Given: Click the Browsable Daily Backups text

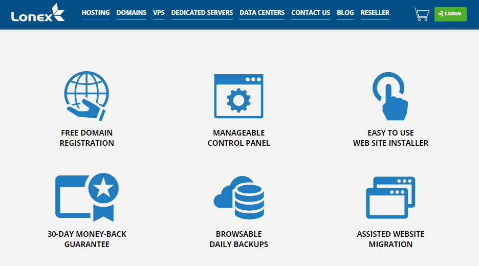Looking at the screenshot, I should (238, 239).
